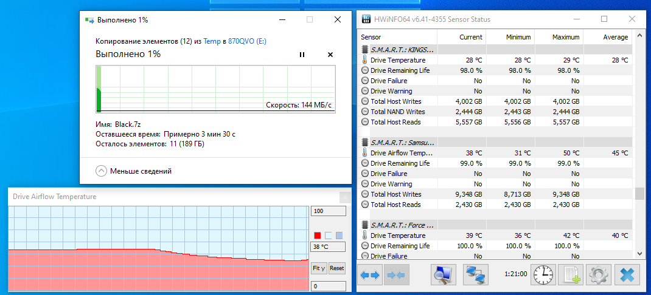Click the collapse sensor columns arrows icon
This screenshot has width=651, height=295.
[397, 275]
